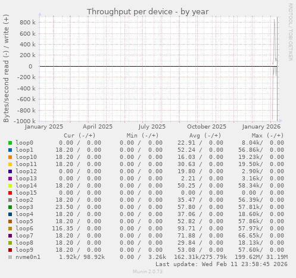The image size is (296, 278).
Task: Click the '0' y-axis label
Action: point(30,66)
